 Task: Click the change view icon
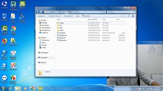[122, 16]
